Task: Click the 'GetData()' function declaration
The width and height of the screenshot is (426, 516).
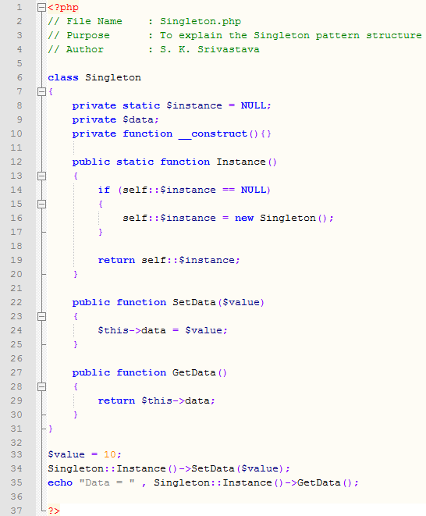Action: point(200,372)
